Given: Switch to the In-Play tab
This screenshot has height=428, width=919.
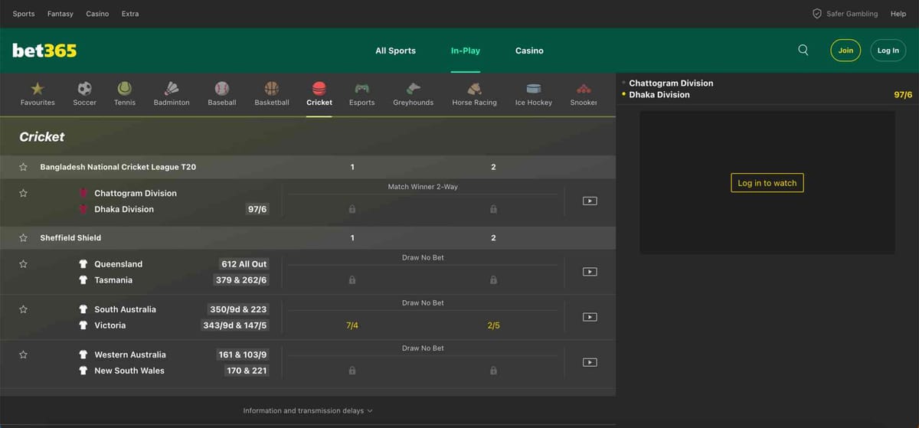Looking at the screenshot, I should 466,51.
